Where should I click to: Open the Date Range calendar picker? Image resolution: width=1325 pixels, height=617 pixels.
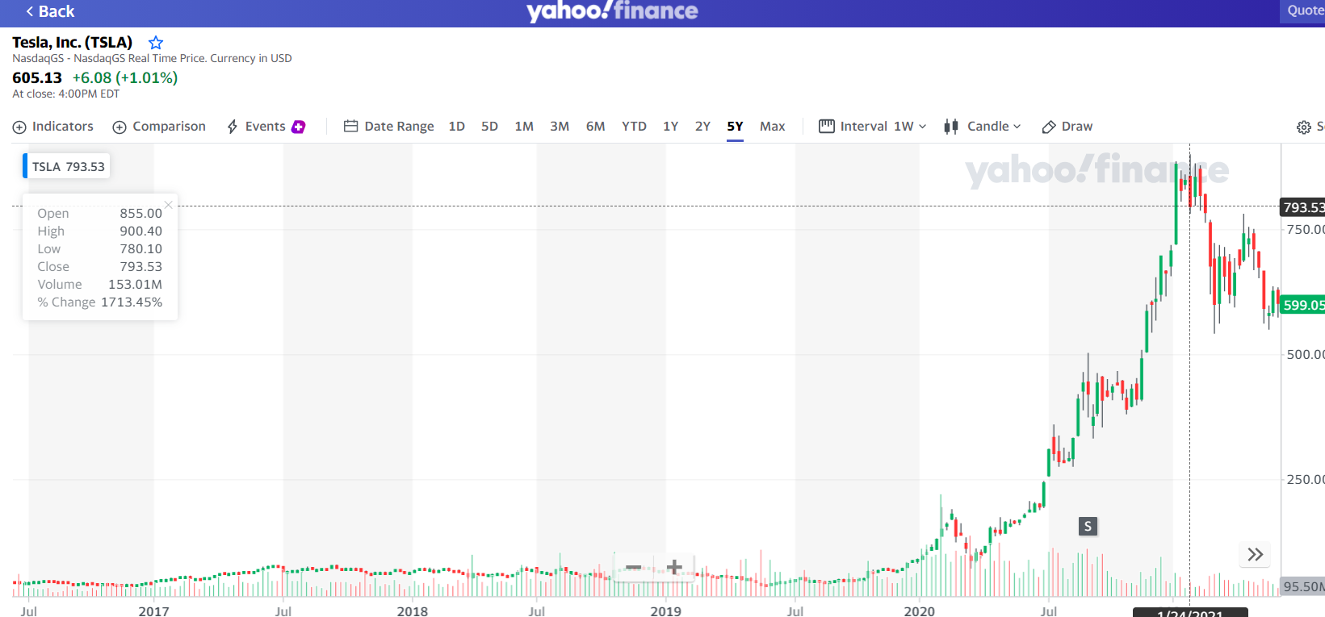389,127
